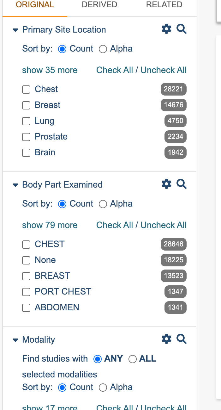Image resolution: width=221 pixels, height=410 pixels.
Task: Collapse the Body Part Examined panel
Action: click(x=15, y=185)
